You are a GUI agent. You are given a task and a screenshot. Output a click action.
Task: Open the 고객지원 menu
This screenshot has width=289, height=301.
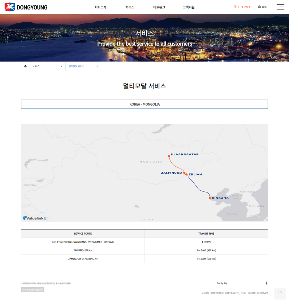pyautogui.click(x=189, y=7)
